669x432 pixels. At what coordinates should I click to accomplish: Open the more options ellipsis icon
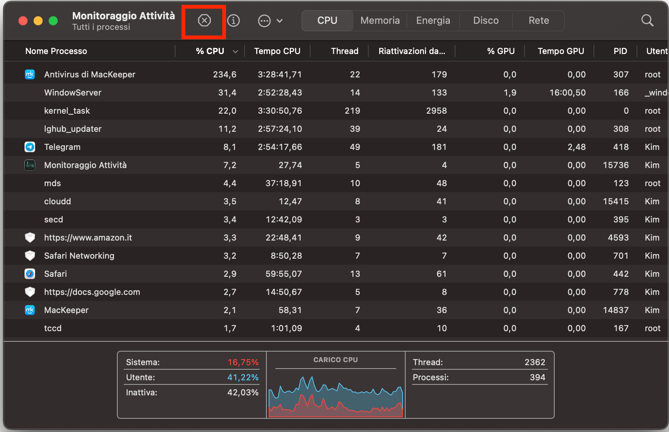tap(264, 21)
